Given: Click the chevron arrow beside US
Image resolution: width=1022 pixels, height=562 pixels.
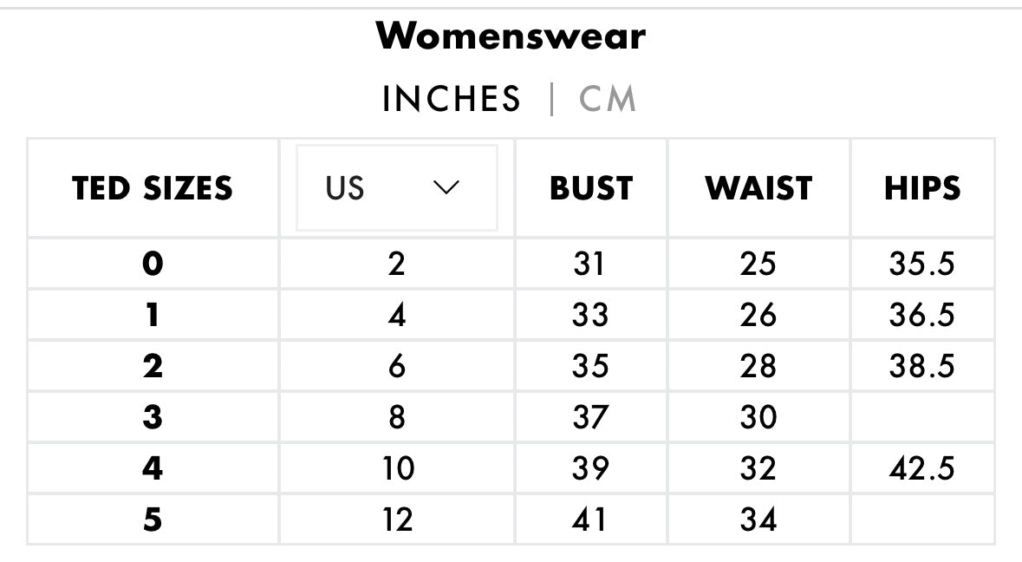Looking at the screenshot, I should point(446,187).
